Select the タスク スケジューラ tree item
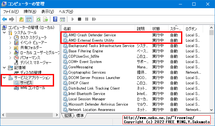 tap(33, 37)
